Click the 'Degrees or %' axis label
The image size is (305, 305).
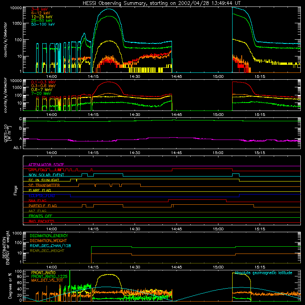[10, 286]
